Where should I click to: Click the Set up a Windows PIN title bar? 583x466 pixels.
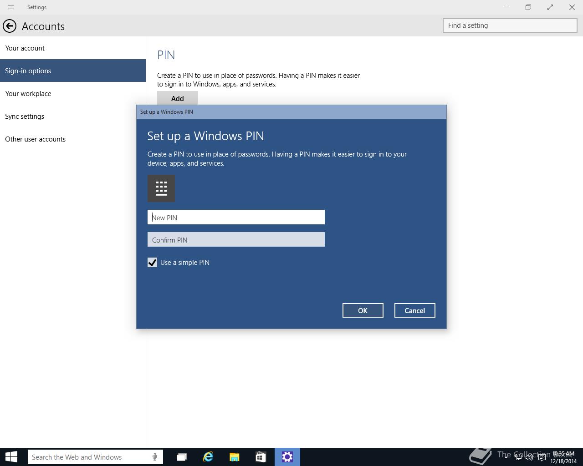pyautogui.click(x=291, y=112)
